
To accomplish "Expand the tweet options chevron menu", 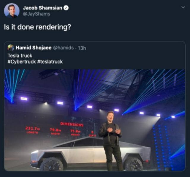I will pyautogui.click(x=182, y=7).
